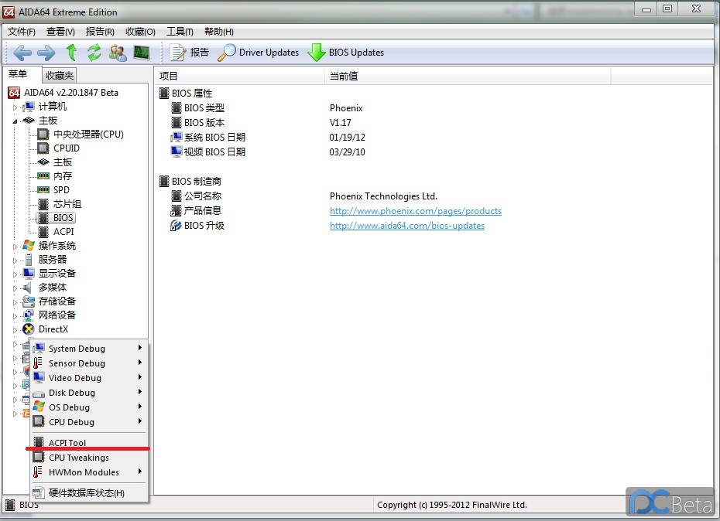
Task: Click the 当前值 column header
Action: pos(468,76)
